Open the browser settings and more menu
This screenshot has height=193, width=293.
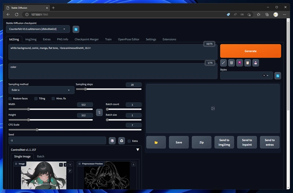click(285, 14)
